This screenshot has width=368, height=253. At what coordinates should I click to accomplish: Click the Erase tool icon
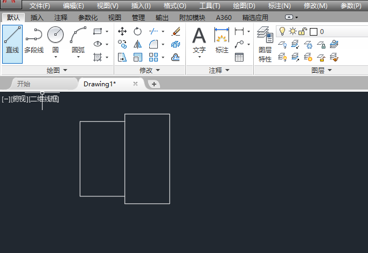176,31
